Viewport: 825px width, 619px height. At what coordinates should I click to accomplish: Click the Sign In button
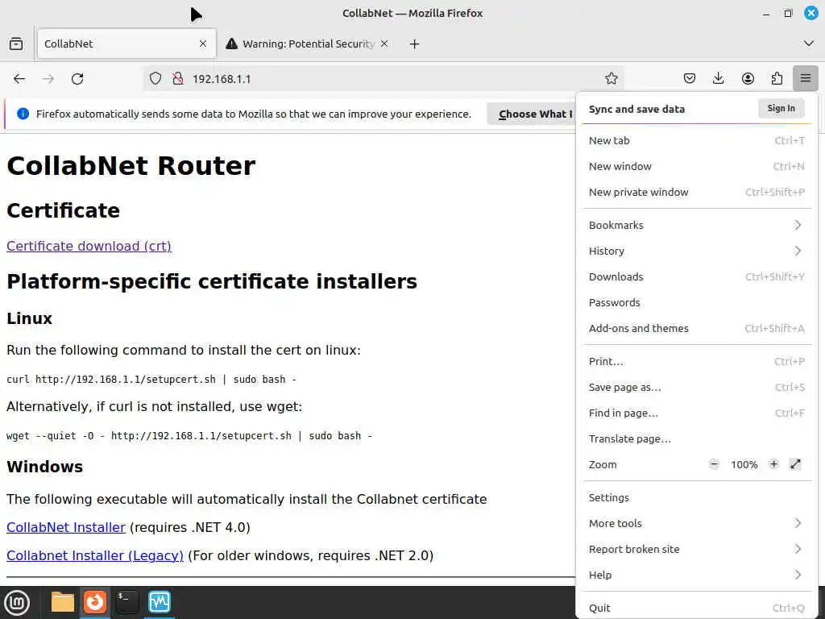[781, 109]
